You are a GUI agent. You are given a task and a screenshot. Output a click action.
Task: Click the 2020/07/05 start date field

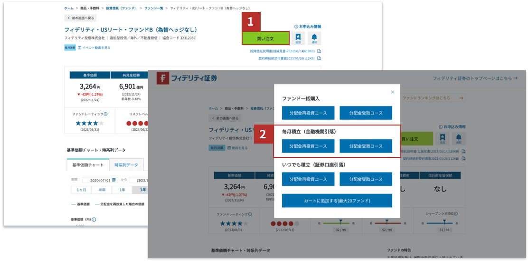(x=100, y=180)
